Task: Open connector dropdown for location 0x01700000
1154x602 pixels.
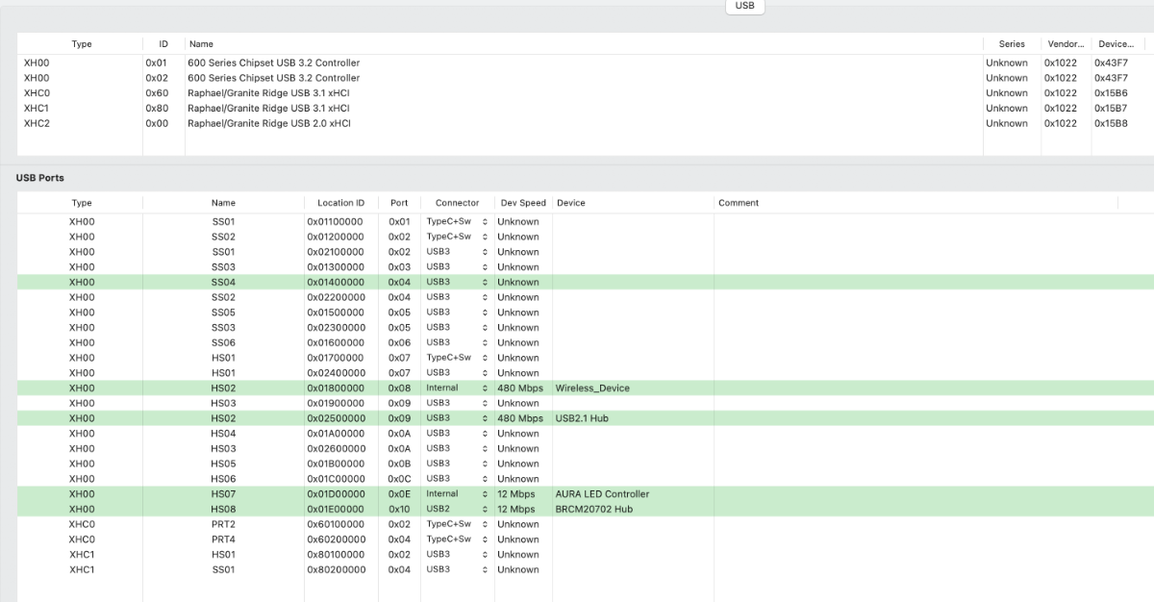Action: (457, 358)
